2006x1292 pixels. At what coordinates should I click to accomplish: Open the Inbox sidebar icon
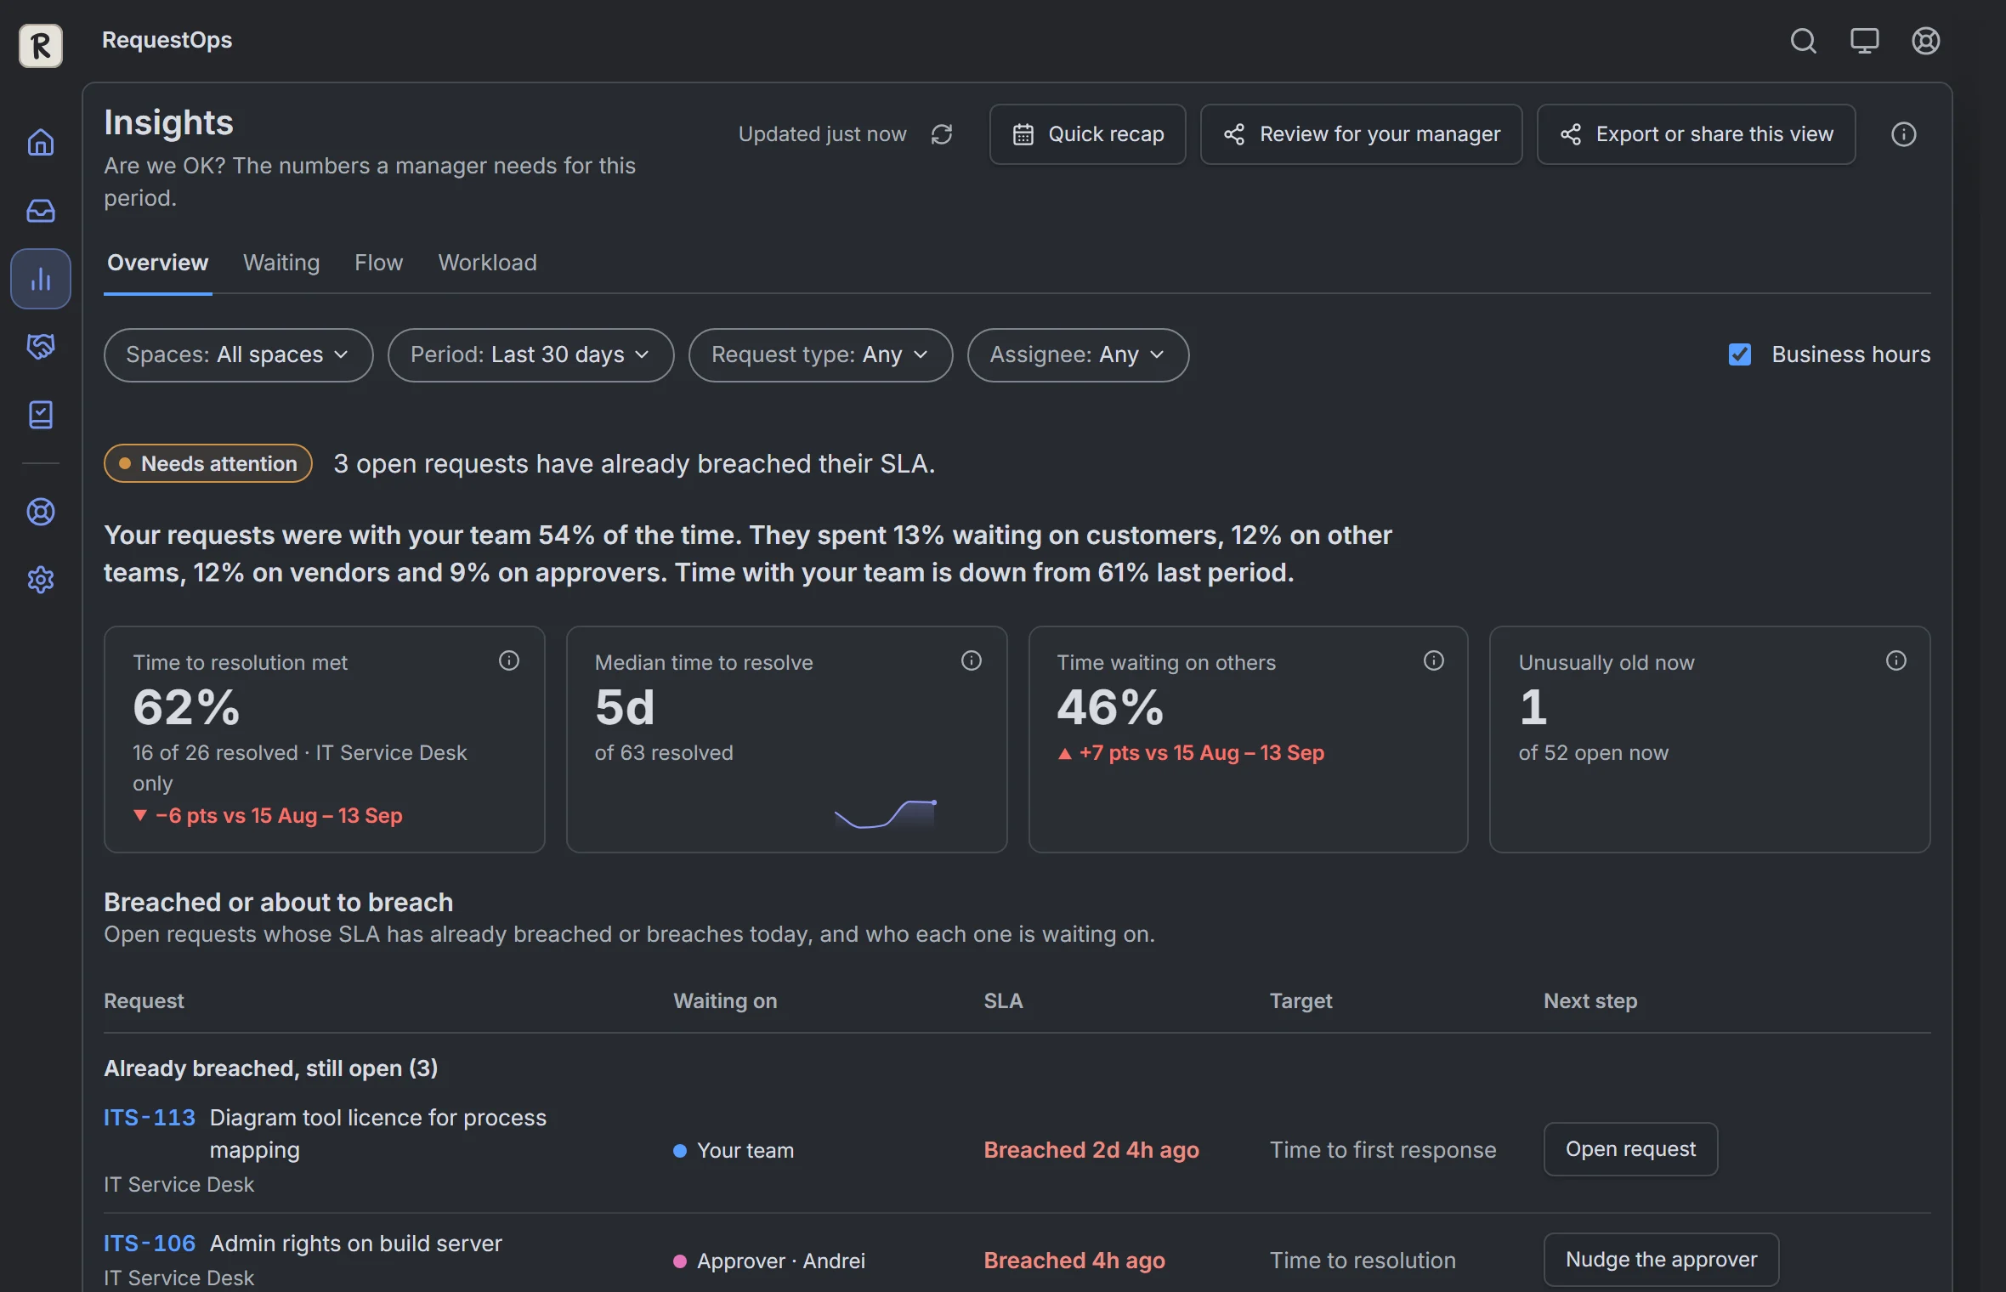(41, 210)
